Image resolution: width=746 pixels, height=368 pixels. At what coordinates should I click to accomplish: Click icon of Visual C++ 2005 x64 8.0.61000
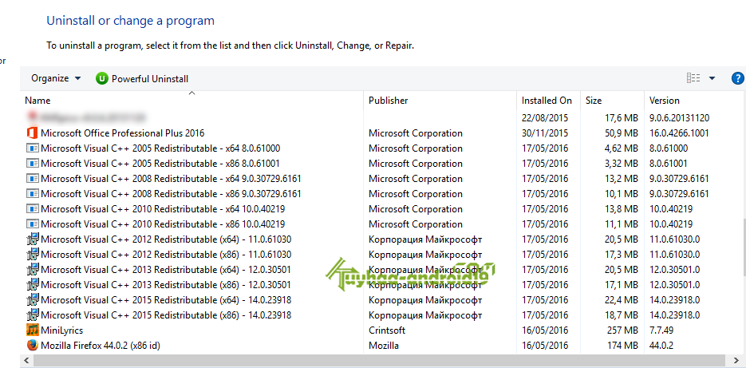point(33,148)
